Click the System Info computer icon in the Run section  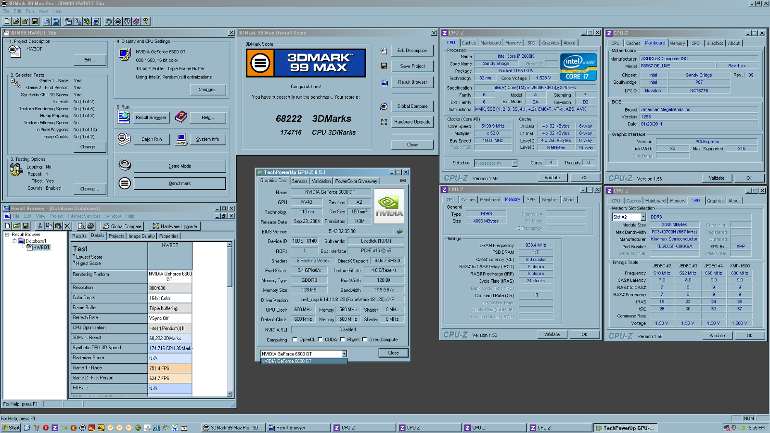[181, 139]
